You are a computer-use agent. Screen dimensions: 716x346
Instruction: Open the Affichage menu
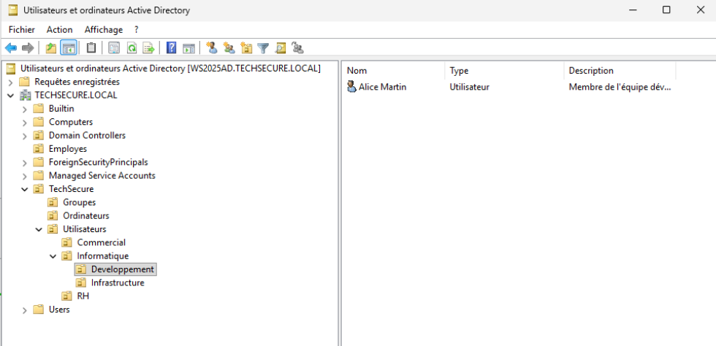103,29
